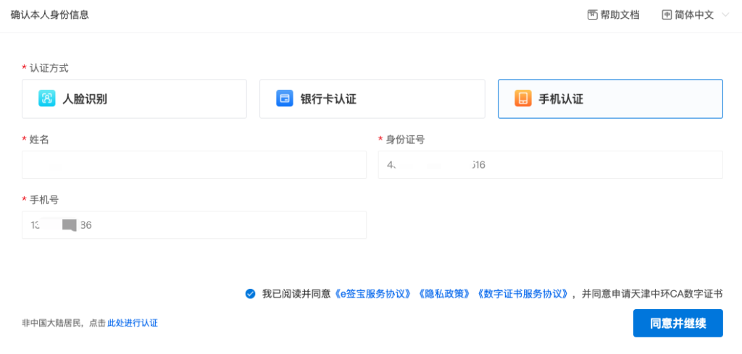Toggle the agreement checkbox before 我已阅读并同意

coord(250,294)
